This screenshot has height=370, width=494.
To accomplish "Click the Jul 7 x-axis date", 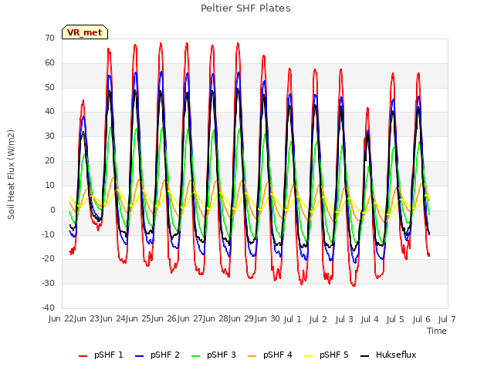I will point(447,319).
